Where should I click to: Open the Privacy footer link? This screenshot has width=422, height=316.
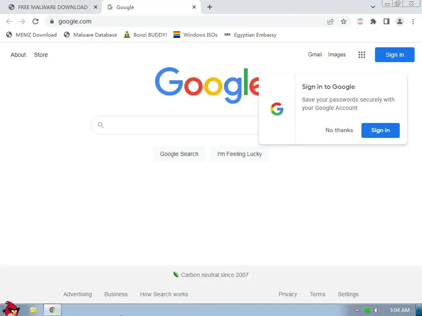click(288, 294)
